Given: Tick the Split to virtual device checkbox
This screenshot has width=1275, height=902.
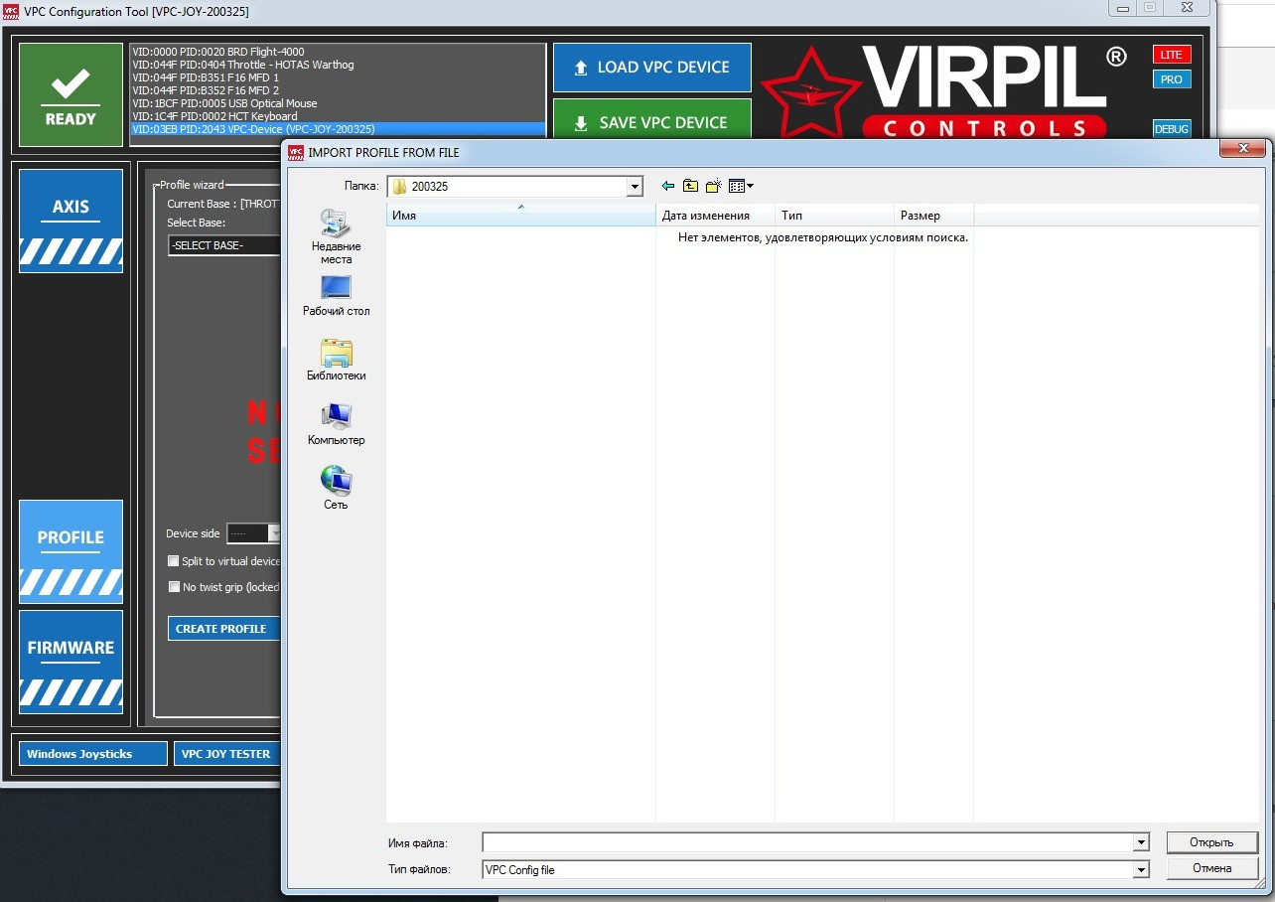Looking at the screenshot, I should point(174,561).
